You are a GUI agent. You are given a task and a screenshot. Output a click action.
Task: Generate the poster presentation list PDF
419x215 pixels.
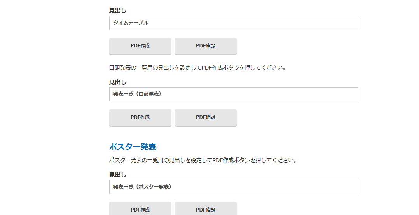click(x=140, y=208)
